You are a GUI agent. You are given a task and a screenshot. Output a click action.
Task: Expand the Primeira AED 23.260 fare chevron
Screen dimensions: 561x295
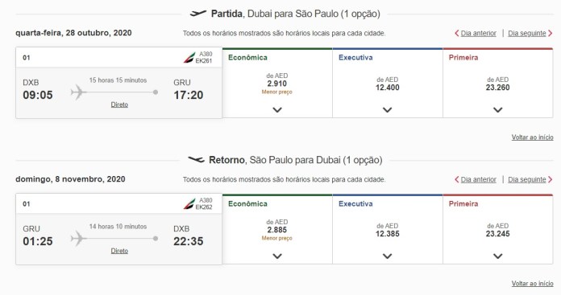coord(497,110)
